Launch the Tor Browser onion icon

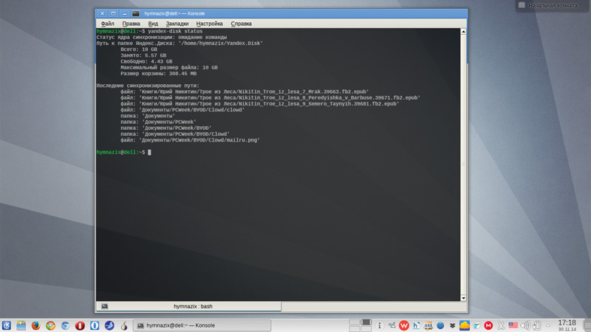pos(124,325)
